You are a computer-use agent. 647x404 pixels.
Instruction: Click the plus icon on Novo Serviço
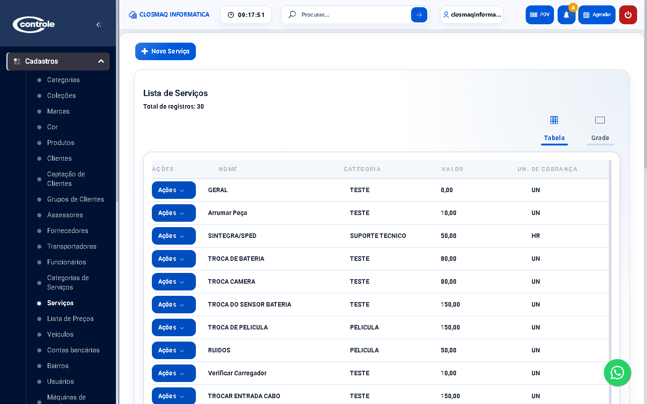coord(145,51)
